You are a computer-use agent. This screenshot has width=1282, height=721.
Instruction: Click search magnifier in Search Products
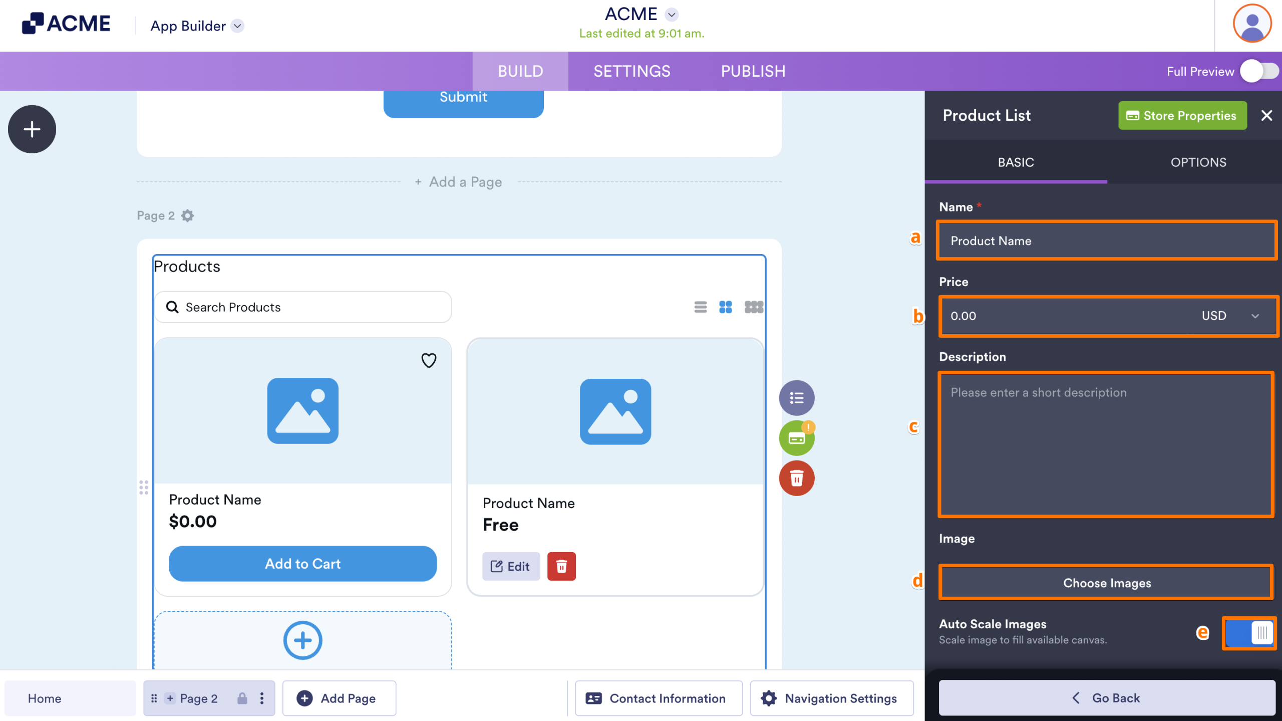pyautogui.click(x=172, y=307)
